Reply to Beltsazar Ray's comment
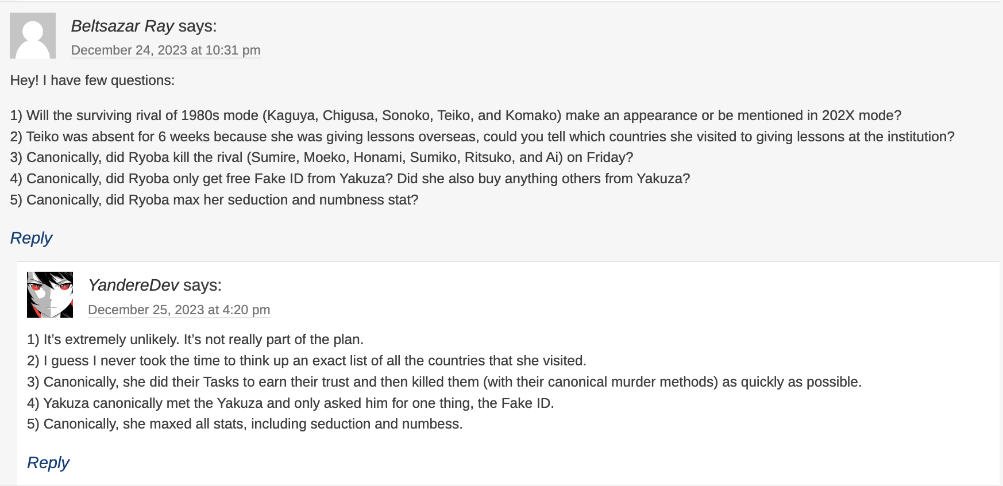Screen dimensions: 1003x486 pos(31,238)
